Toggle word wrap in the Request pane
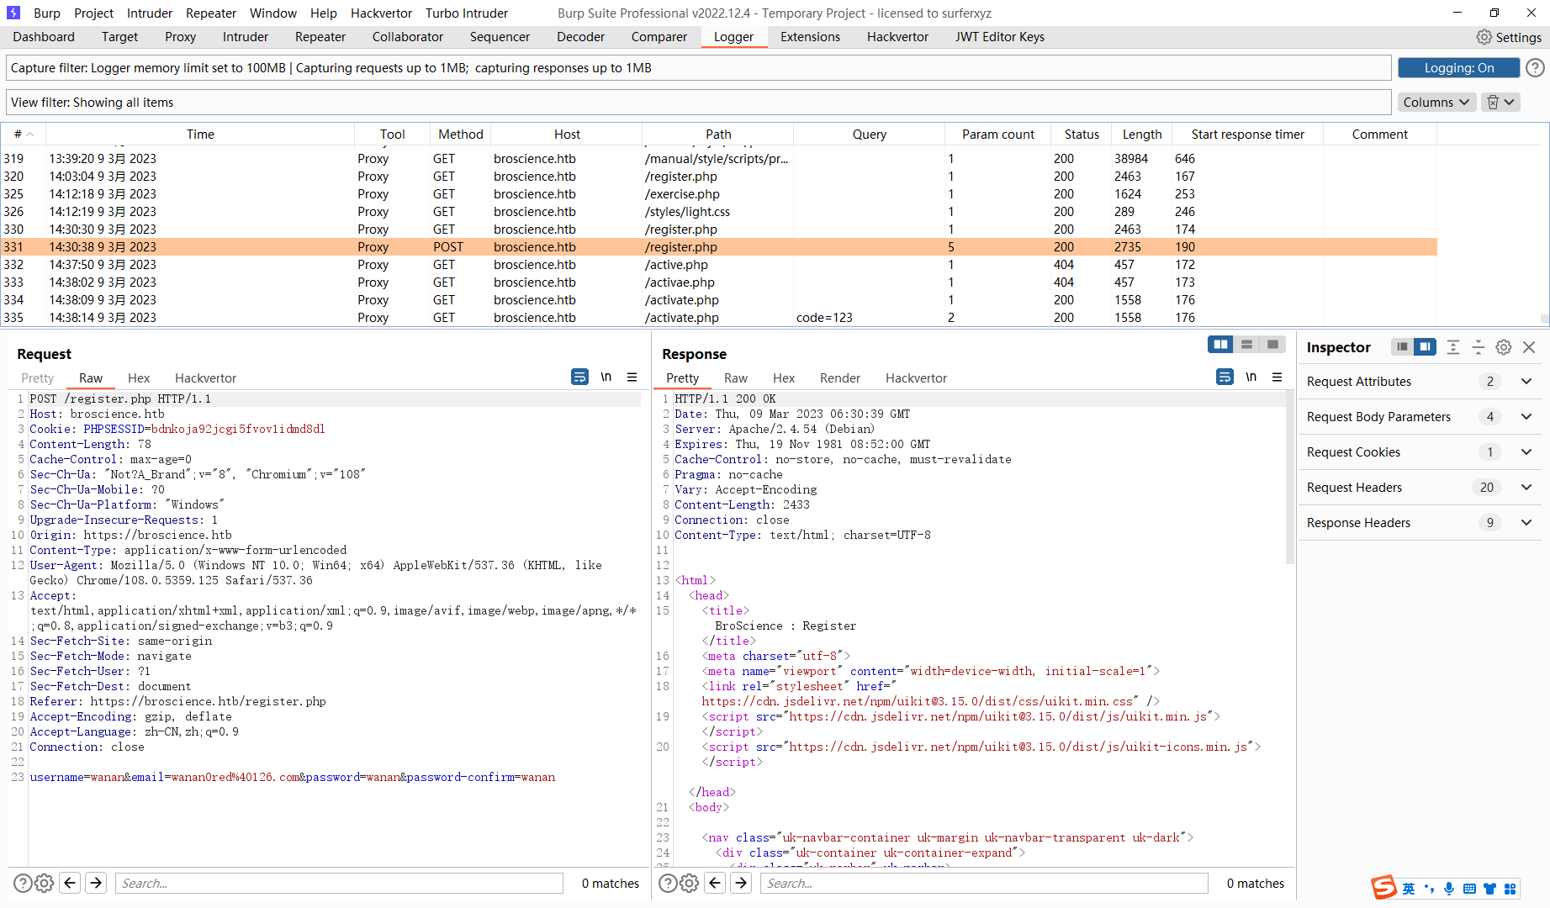This screenshot has height=908, width=1550. tap(579, 377)
